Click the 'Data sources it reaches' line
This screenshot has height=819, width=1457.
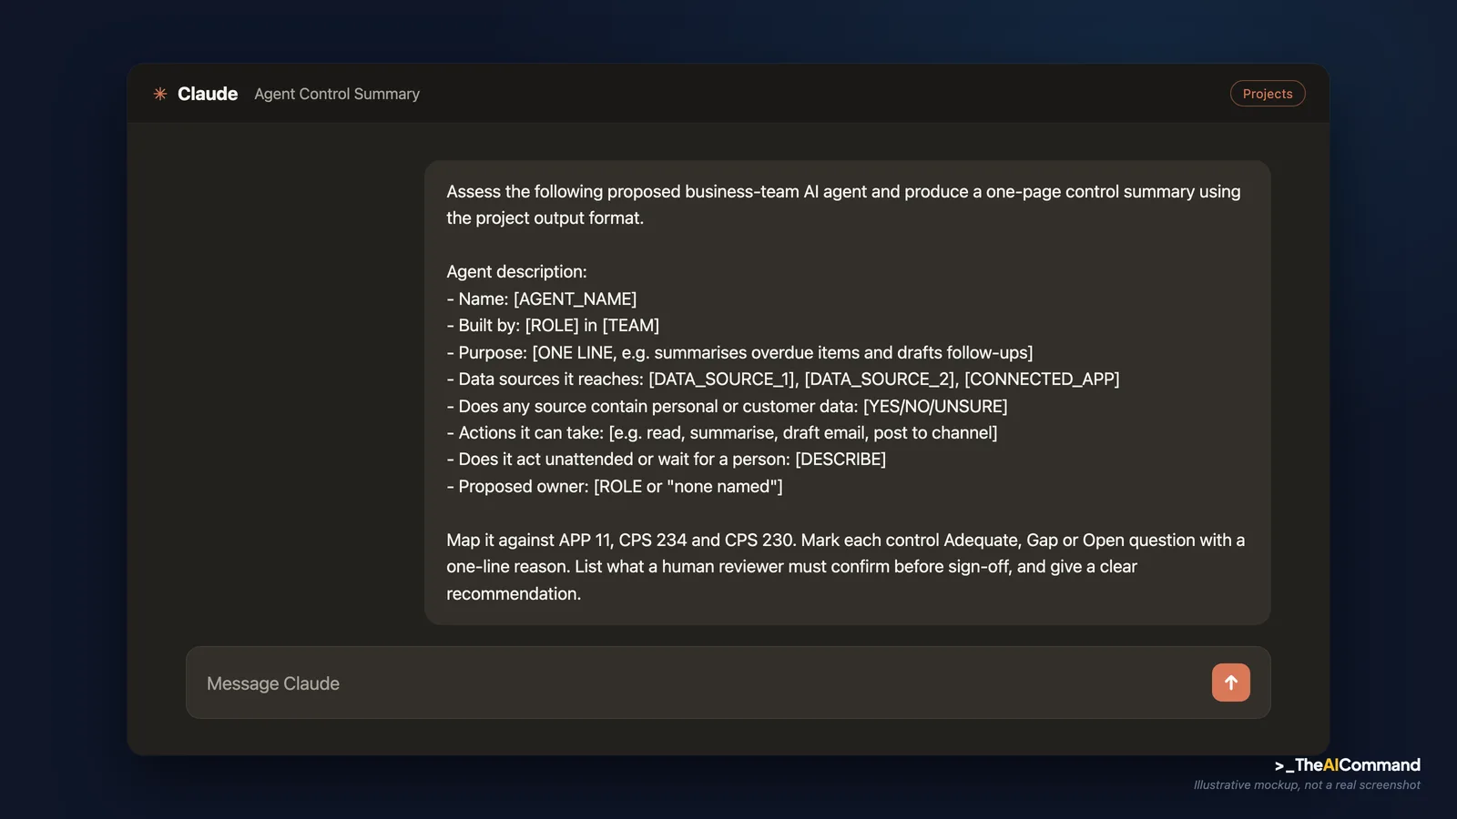(x=783, y=379)
